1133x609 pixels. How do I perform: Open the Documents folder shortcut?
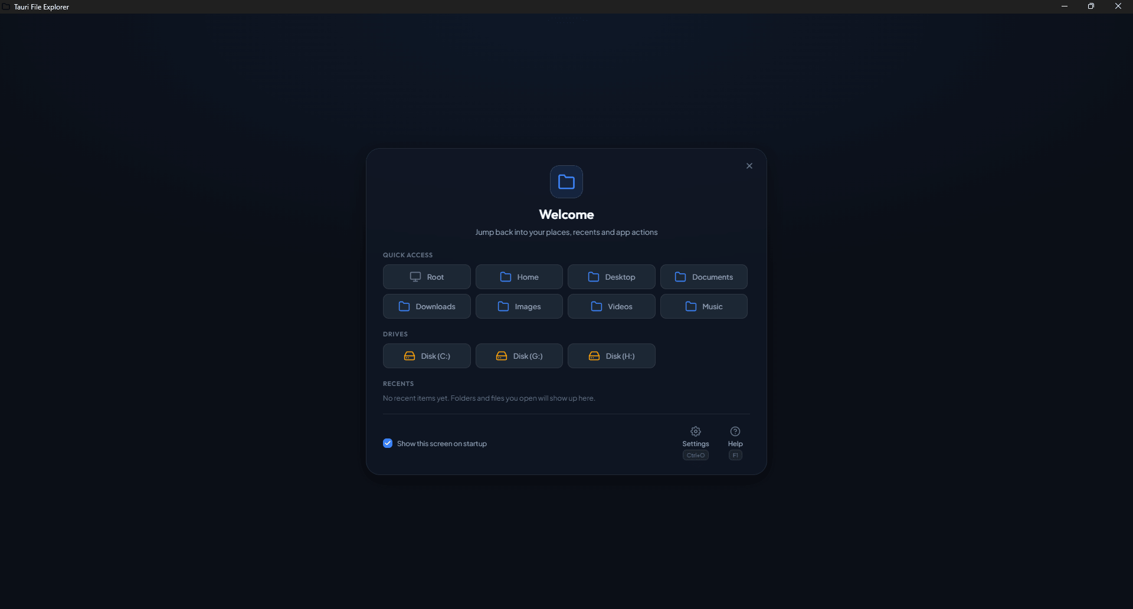704,277
